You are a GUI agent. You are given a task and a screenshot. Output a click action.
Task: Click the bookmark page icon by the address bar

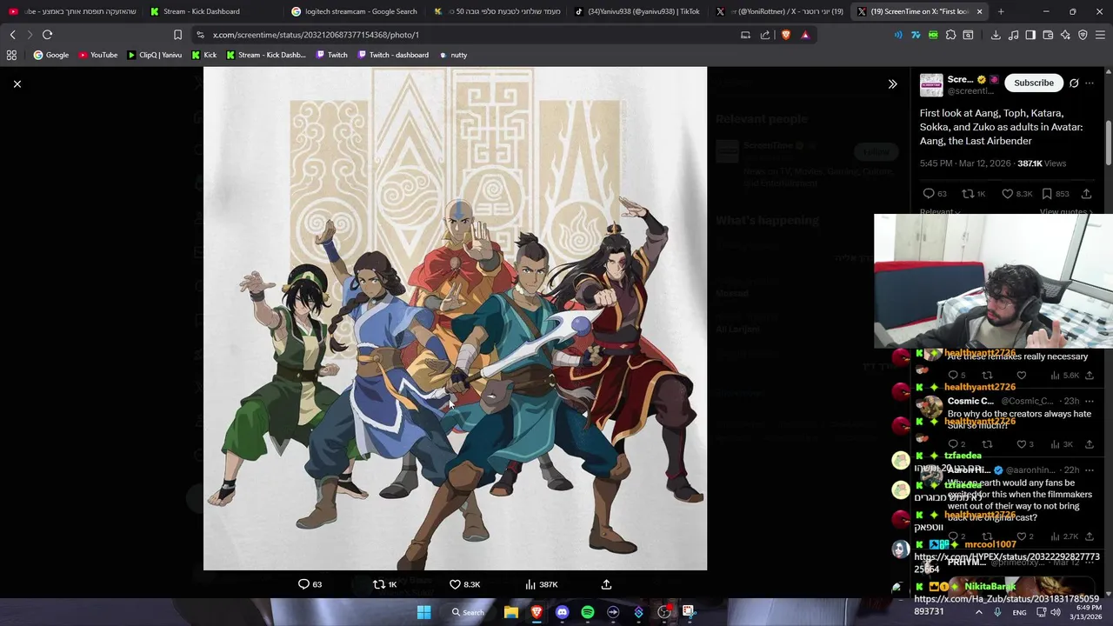click(x=177, y=35)
